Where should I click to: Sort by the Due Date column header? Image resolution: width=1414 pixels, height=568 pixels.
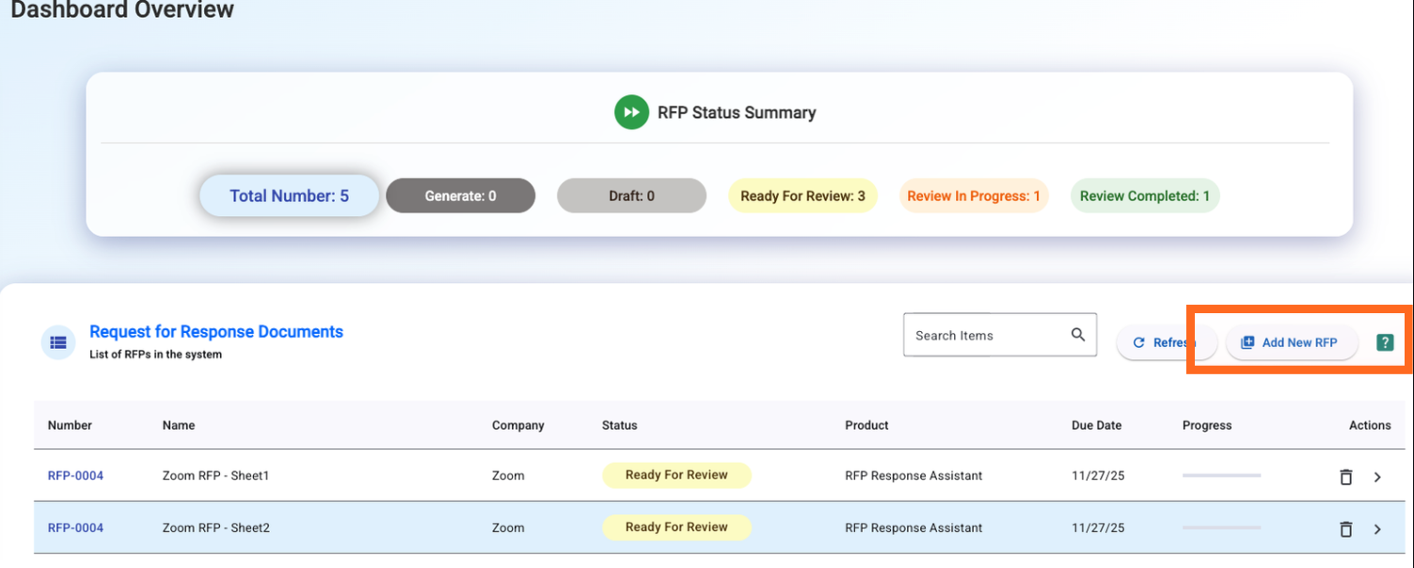1097,425
